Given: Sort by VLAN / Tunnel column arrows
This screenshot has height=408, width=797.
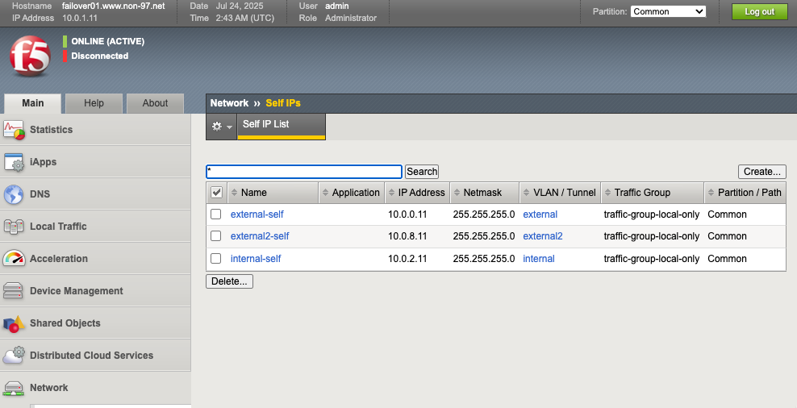Looking at the screenshot, I should click(526, 193).
